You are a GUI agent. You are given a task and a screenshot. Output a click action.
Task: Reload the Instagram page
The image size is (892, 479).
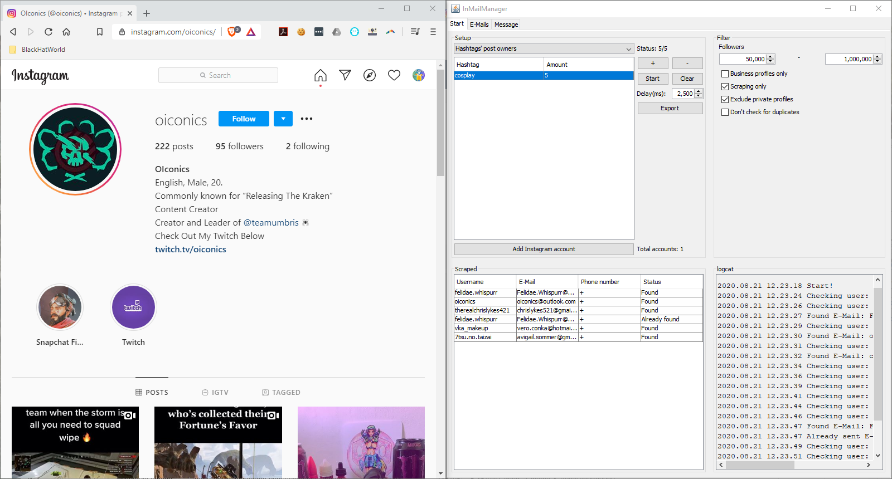click(49, 32)
